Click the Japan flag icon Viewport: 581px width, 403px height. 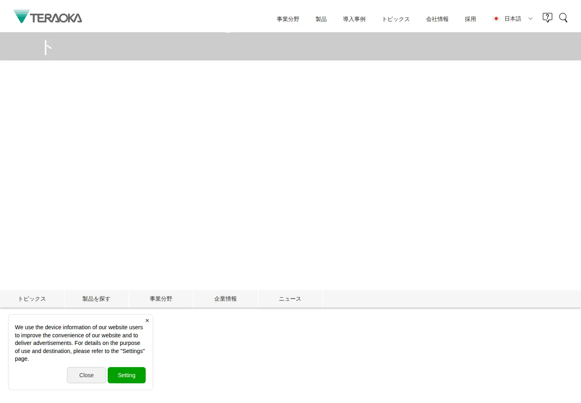pyautogui.click(x=496, y=19)
